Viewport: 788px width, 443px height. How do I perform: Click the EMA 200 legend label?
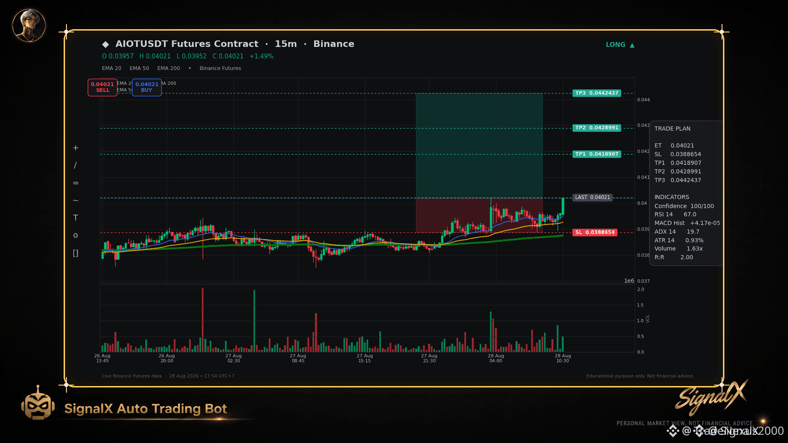(169, 68)
